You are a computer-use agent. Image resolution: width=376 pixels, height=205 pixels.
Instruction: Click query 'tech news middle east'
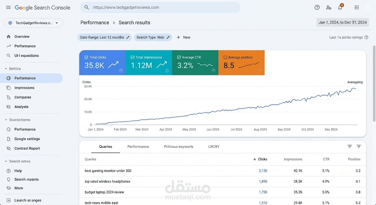tap(101, 203)
